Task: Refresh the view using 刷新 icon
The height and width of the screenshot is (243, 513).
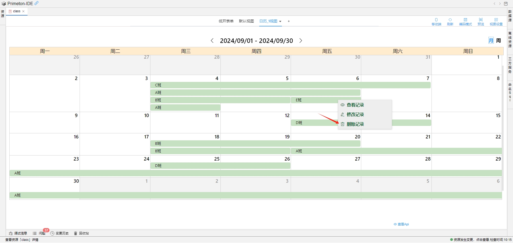Action: [450, 21]
